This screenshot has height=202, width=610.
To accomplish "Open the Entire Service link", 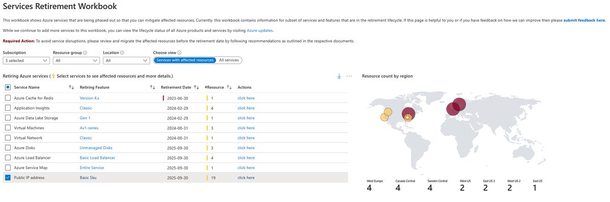I will pos(92,167).
